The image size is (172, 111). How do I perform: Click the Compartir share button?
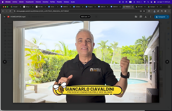tap(160, 17)
